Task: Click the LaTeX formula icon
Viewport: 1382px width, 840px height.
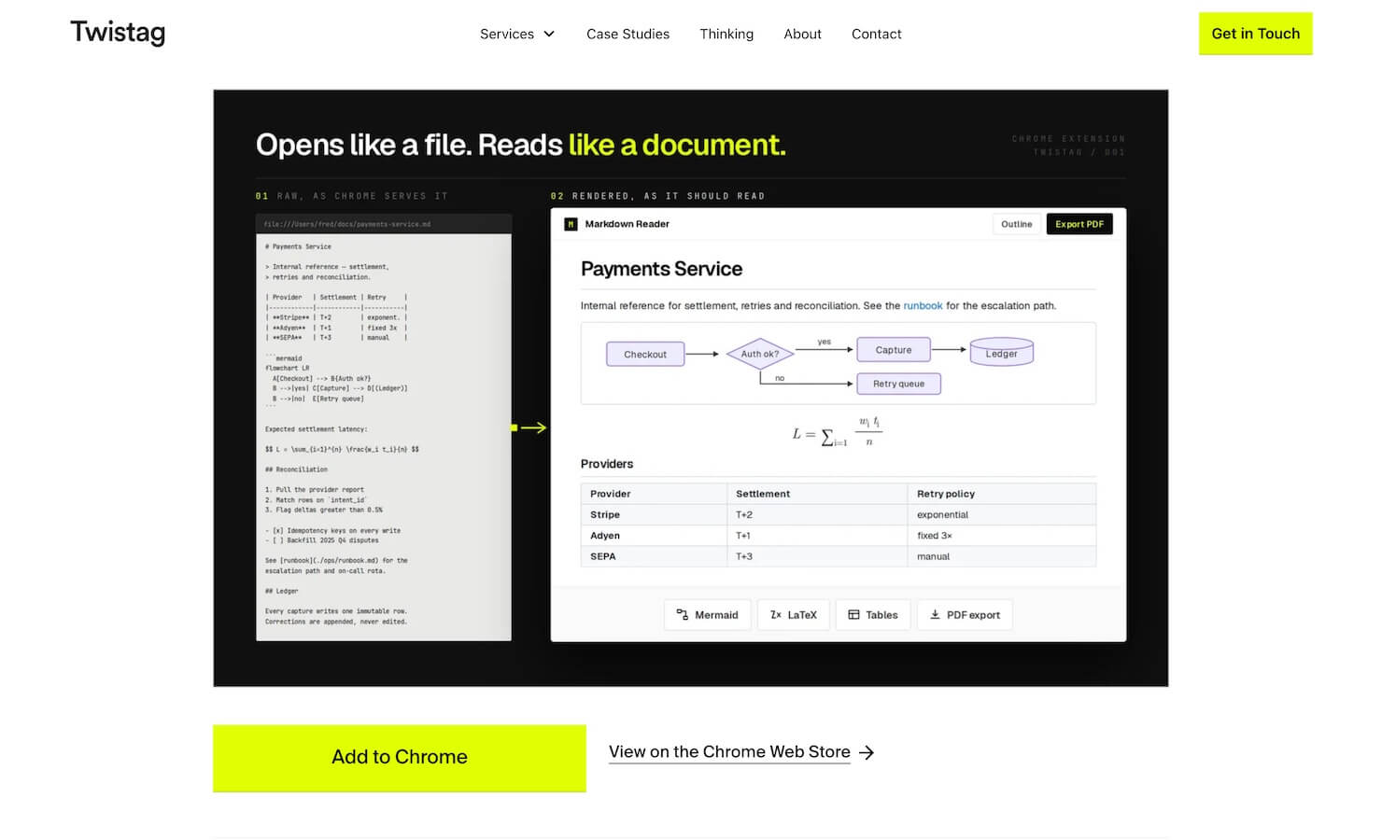Action: point(776,615)
